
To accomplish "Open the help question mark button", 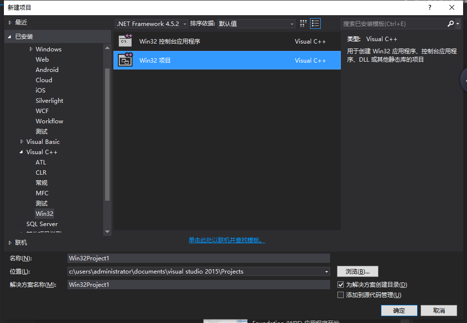I will [x=429, y=7].
